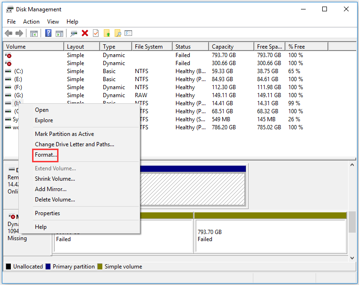Click the Properties checkmark page icon

96,33
